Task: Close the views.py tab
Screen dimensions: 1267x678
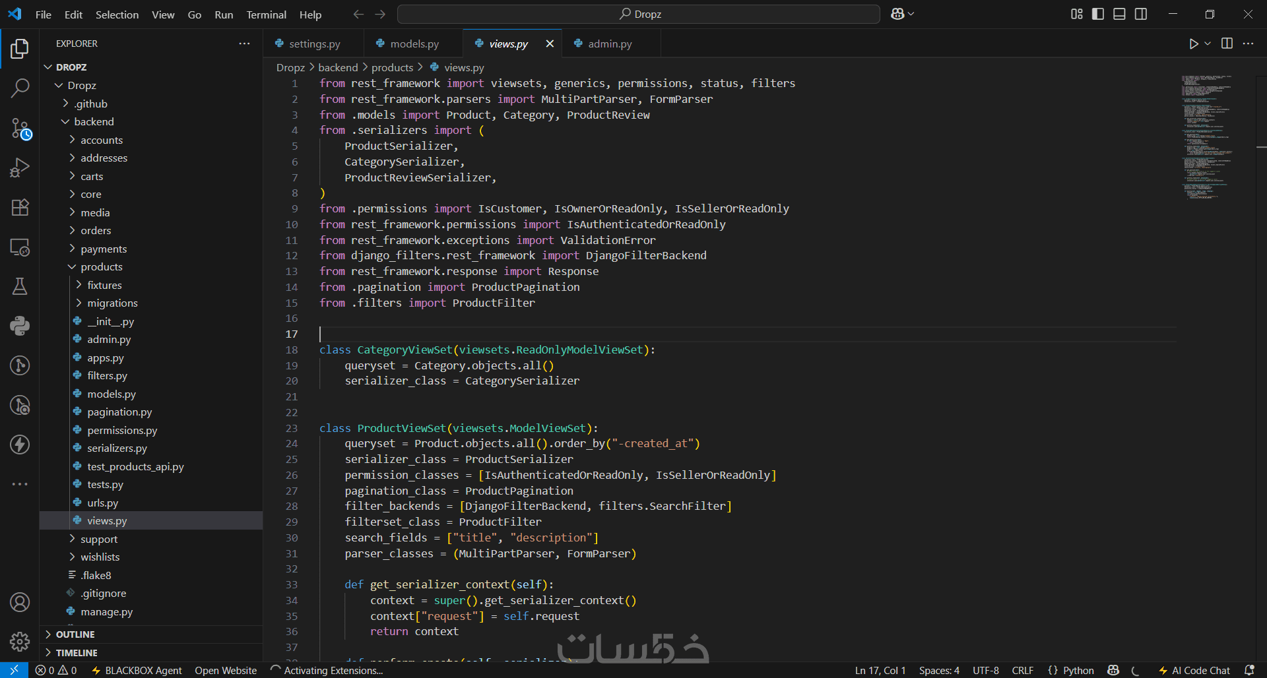Action: click(x=550, y=44)
